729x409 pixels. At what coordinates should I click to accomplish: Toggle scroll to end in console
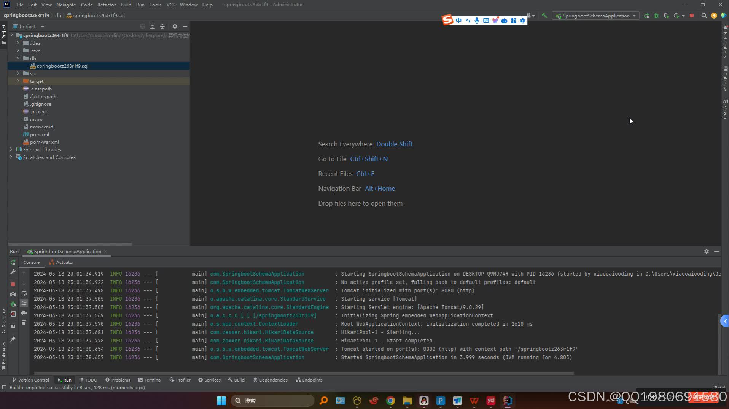tap(24, 303)
